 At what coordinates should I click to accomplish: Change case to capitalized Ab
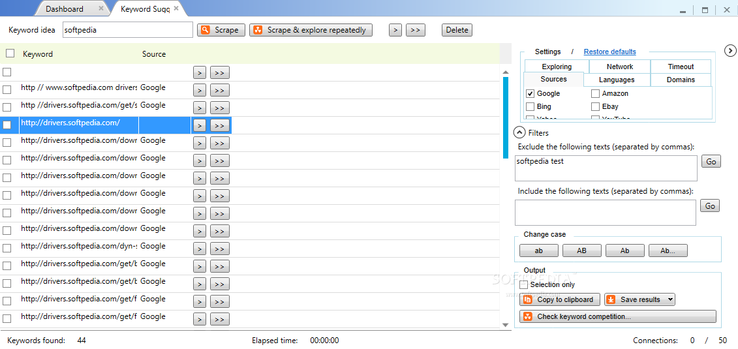click(624, 250)
